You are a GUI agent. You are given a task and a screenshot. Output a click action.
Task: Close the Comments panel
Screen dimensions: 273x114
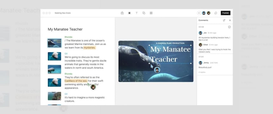[x=230, y=20]
